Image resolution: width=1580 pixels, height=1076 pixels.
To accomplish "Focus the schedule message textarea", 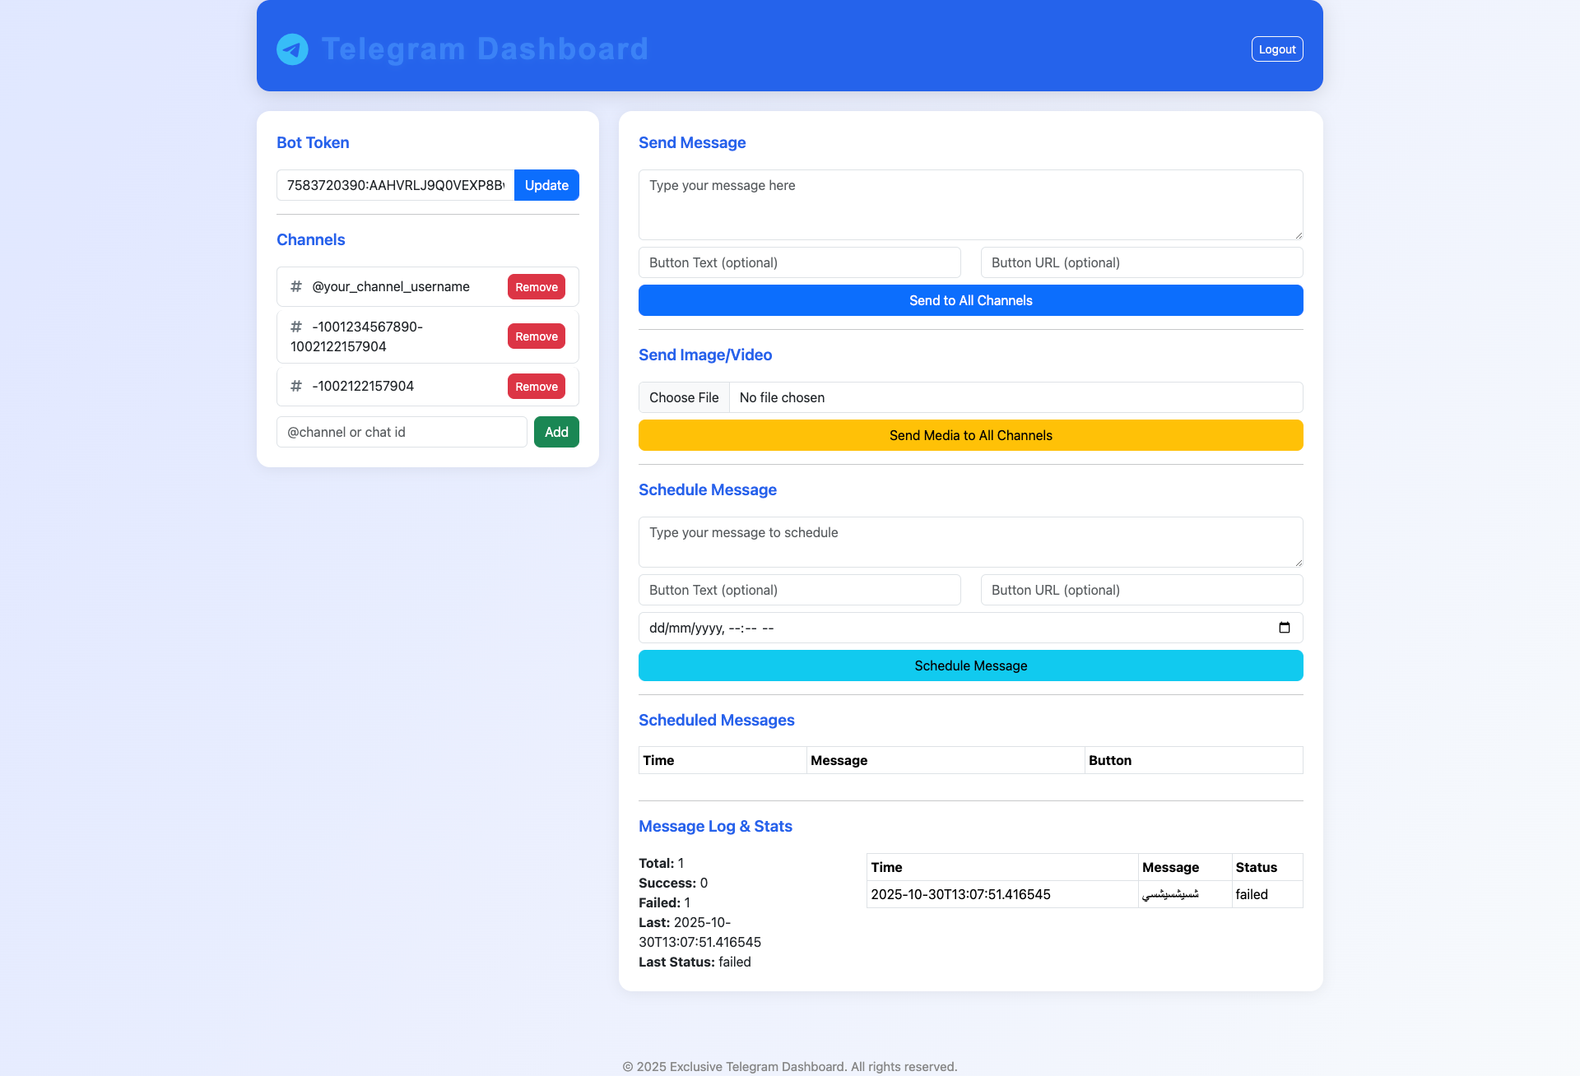I will 970,542.
